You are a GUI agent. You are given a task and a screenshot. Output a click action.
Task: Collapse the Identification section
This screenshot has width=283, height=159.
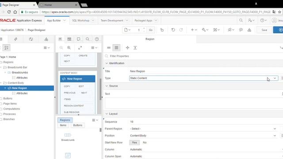click(x=107, y=63)
